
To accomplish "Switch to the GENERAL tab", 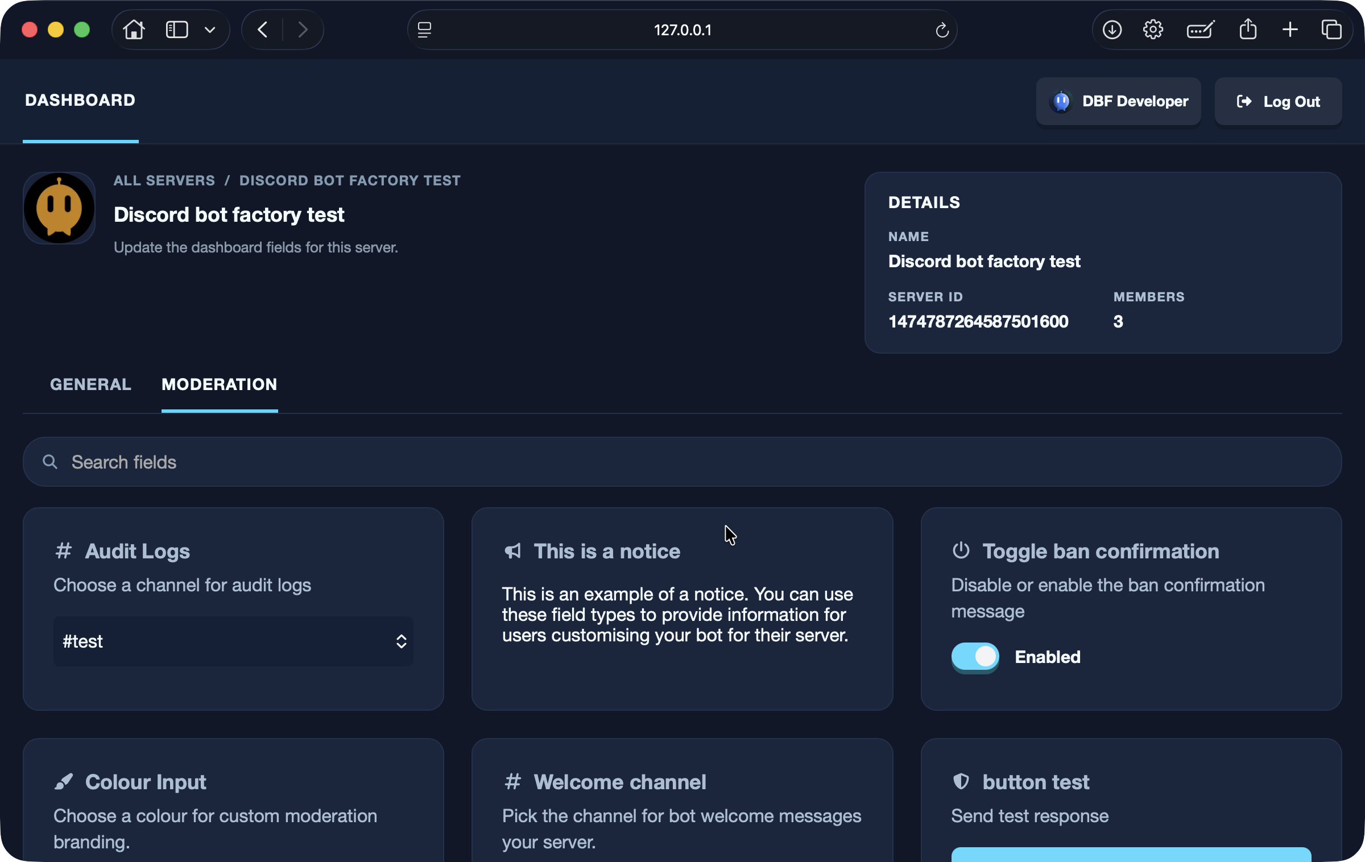I will click(90, 384).
